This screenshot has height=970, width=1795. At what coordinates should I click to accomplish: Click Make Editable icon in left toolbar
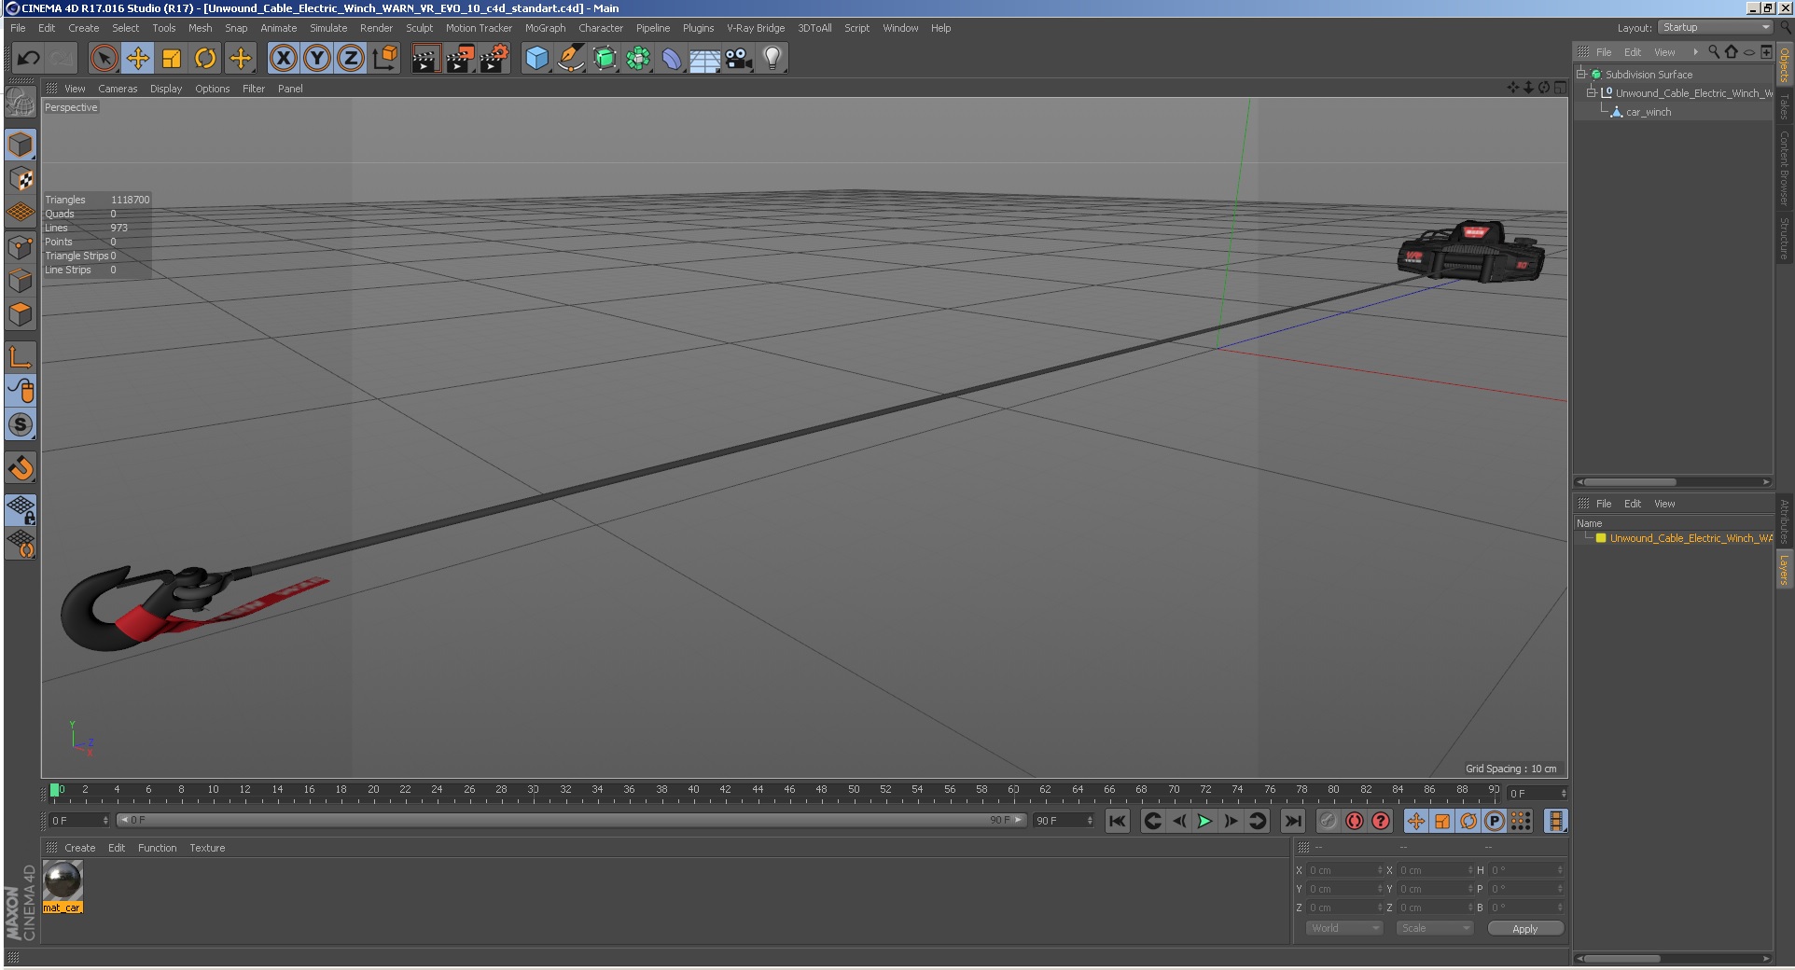point(21,102)
